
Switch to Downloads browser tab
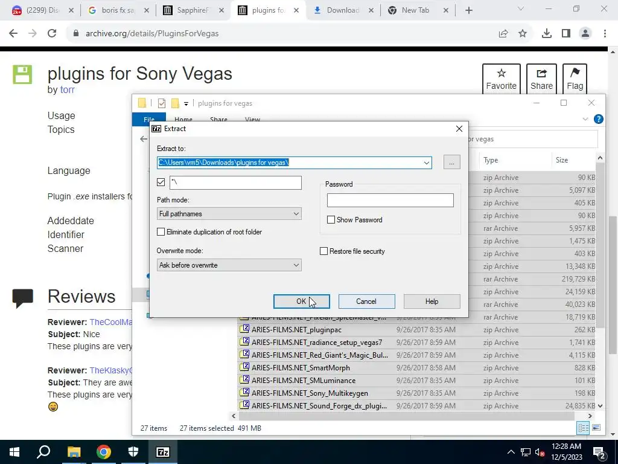point(343,10)
